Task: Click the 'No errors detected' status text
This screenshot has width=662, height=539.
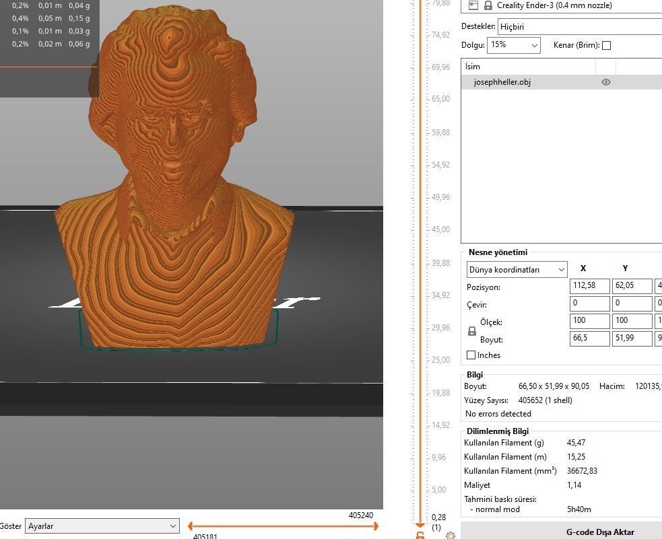Action: click(498, 414)
